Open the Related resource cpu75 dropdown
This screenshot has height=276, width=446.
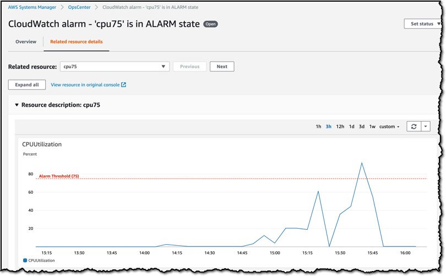(x=115, y=67)
